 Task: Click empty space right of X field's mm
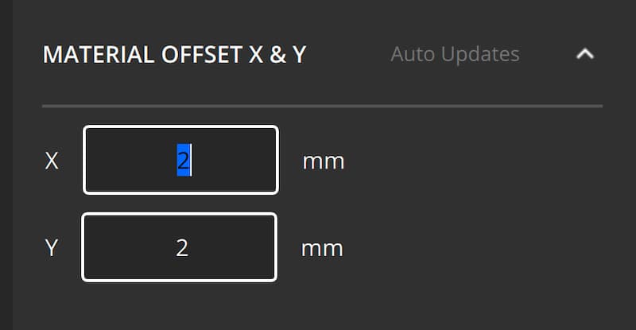coord(477,161)
